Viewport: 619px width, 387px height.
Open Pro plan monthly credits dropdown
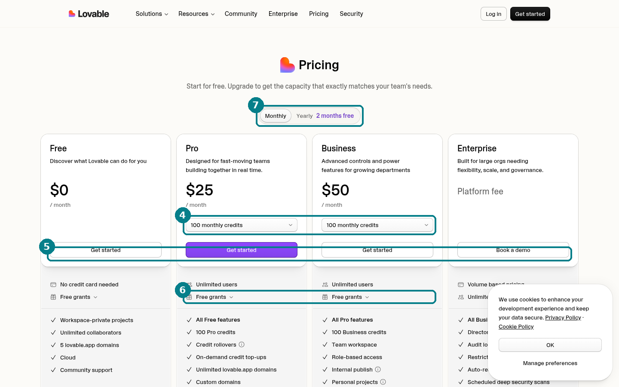click(x=242, y=225)
